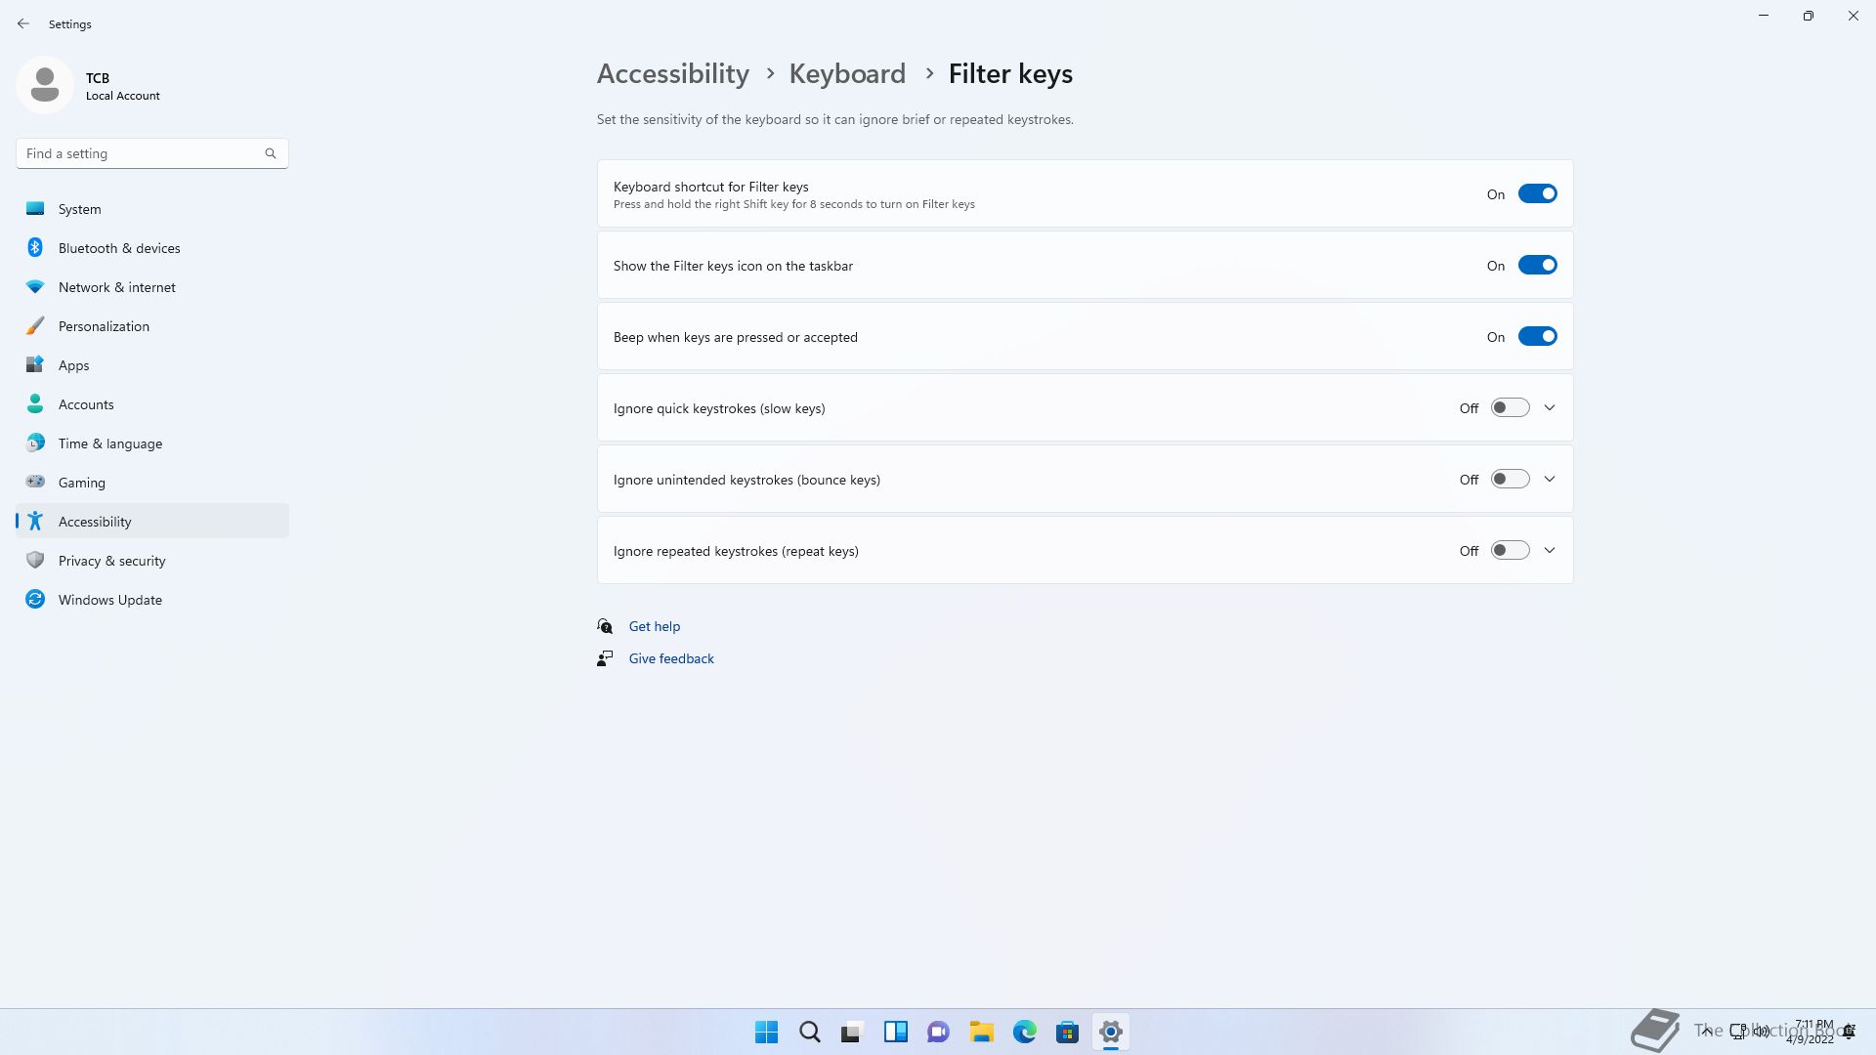Select Bluetooth & devices in the sidebar
The width and height of the screenshot is (1876, 1055).
point(152,247)
